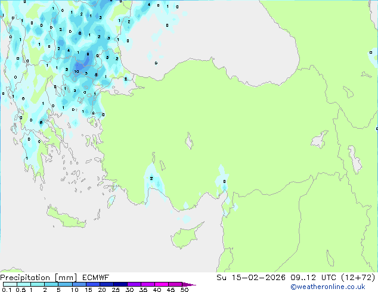
Task: Select the 25–30 mm navy legend swatch
Action: click(x=120, y=284)
